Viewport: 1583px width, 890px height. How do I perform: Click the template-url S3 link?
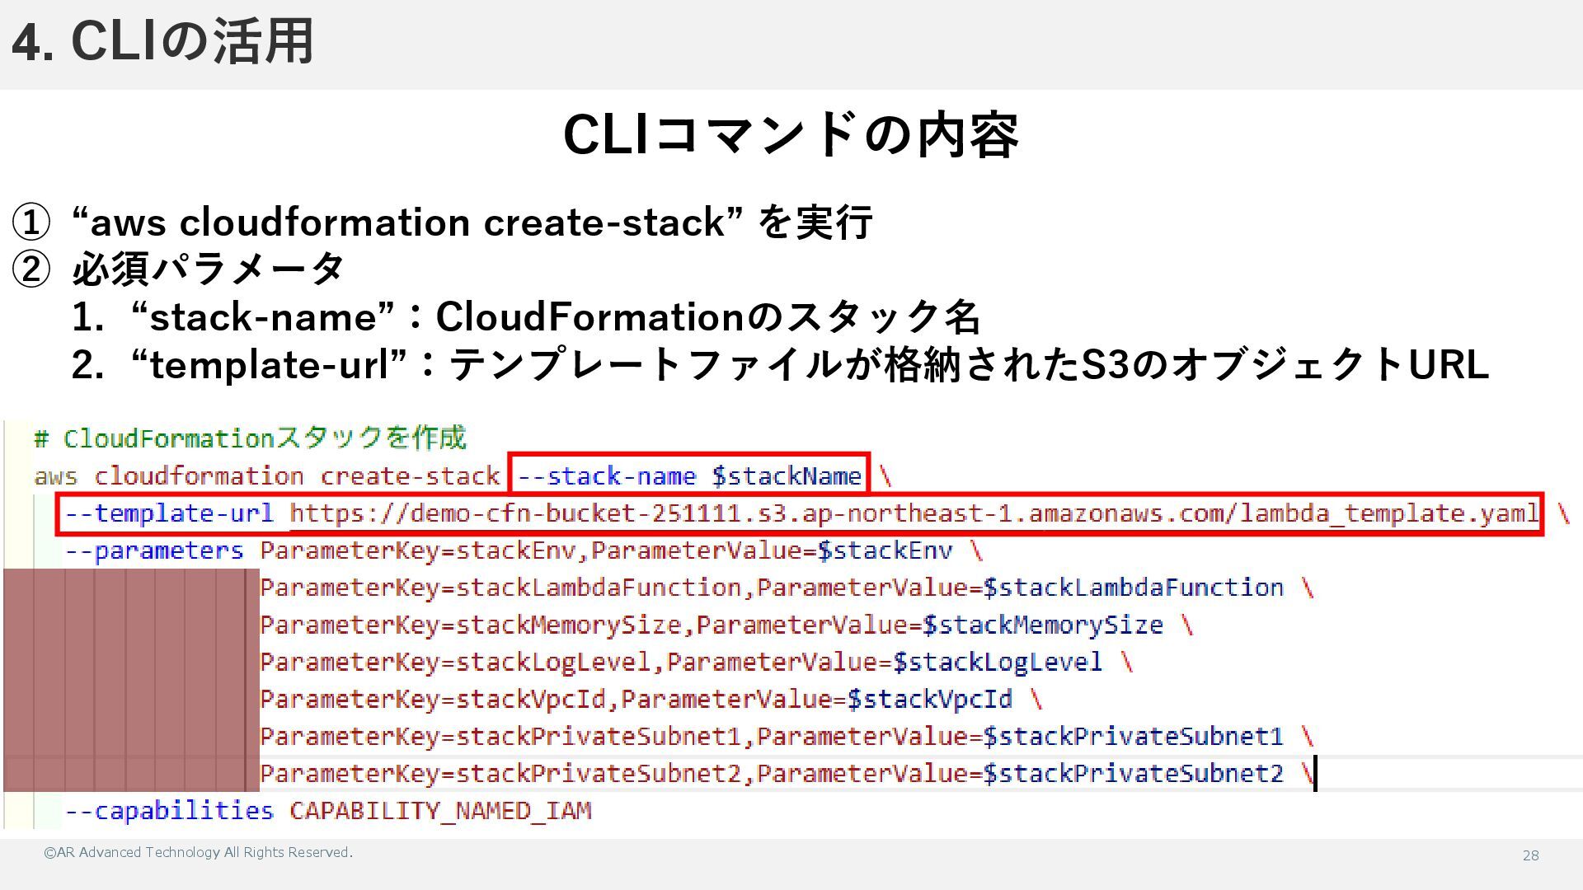(914, 513)
